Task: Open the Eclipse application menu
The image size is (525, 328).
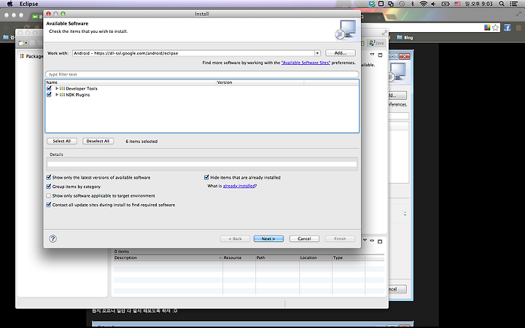Action: click(28, 4)
